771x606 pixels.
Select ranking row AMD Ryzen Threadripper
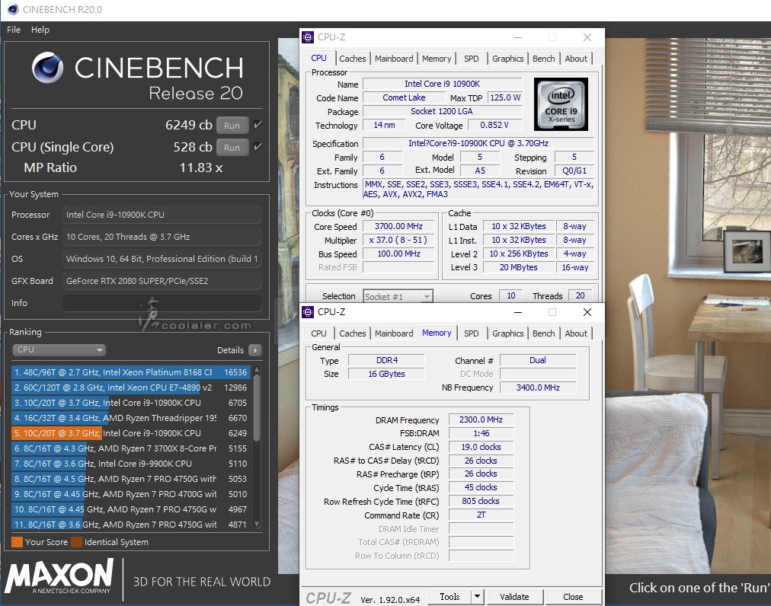click(x=131, y=418)
